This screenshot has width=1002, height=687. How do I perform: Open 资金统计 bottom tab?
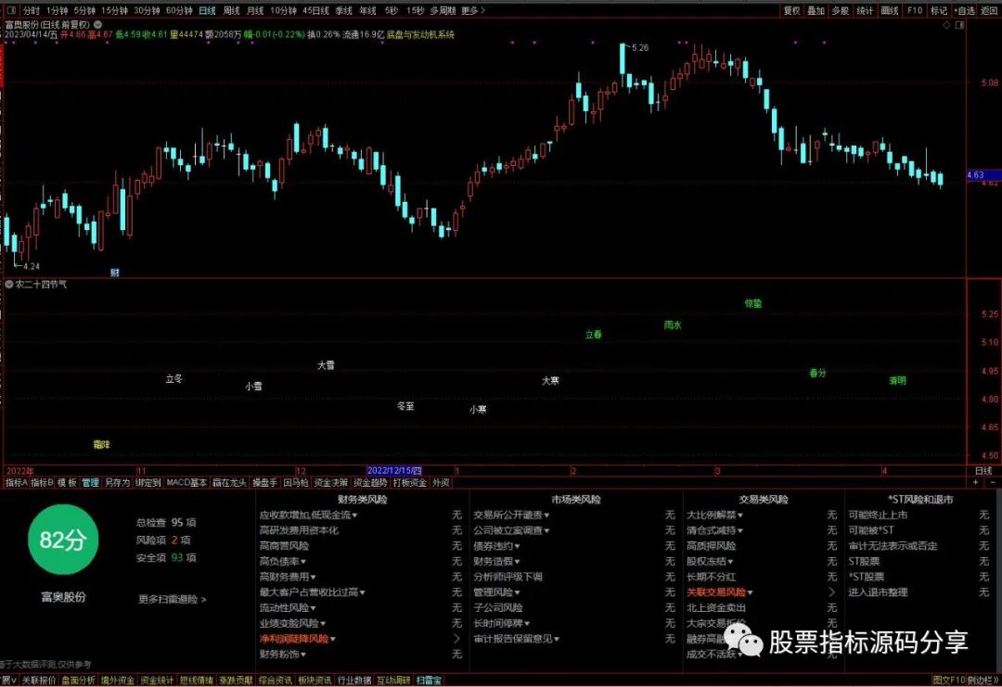[157, 681]
